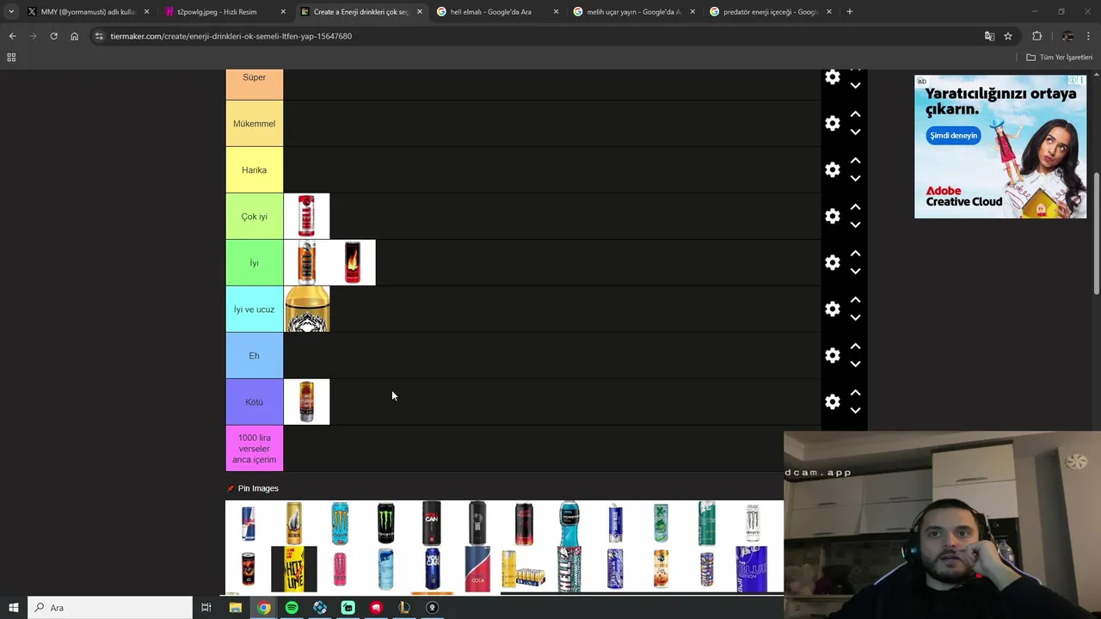Pick the Red Bull Blue Edition can
1101x619 pixels.
point(752,569)
